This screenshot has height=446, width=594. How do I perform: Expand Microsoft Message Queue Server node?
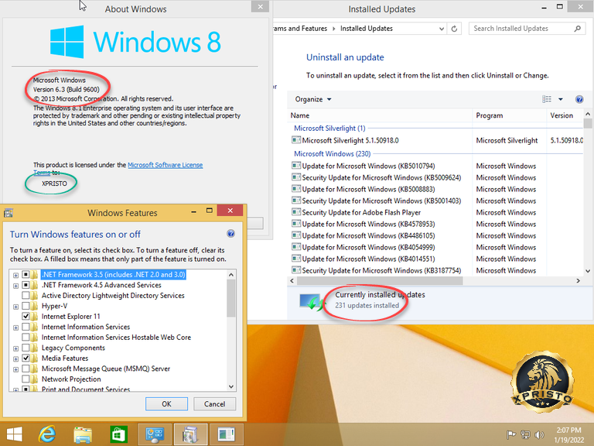(15, 369)
